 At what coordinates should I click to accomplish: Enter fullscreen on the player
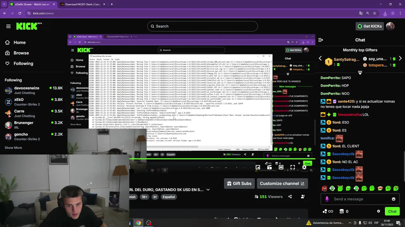click(x=292, y=167)
